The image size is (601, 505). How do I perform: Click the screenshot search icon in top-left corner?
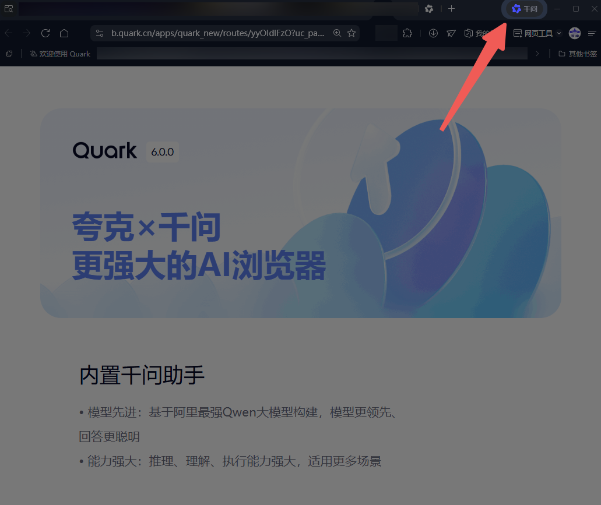point(9,9)
